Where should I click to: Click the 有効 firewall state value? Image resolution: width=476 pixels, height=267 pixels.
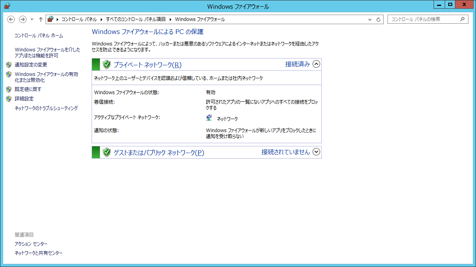click(x=211, y=93)
